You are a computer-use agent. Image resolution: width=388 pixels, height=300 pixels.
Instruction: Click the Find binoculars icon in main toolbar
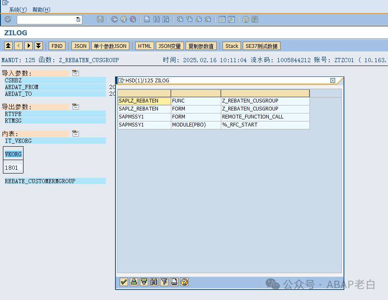(x=156, y=19)
